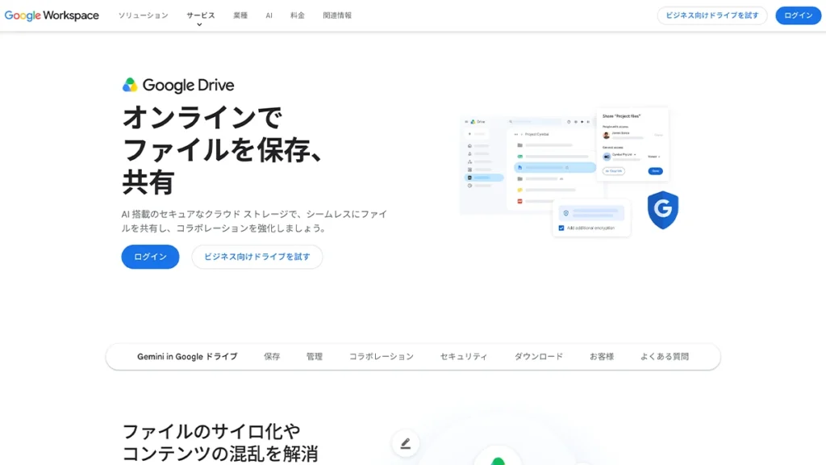Open the ソリューション menu
This screenshot has height=465, width=826.
click(x=144, y=15)
